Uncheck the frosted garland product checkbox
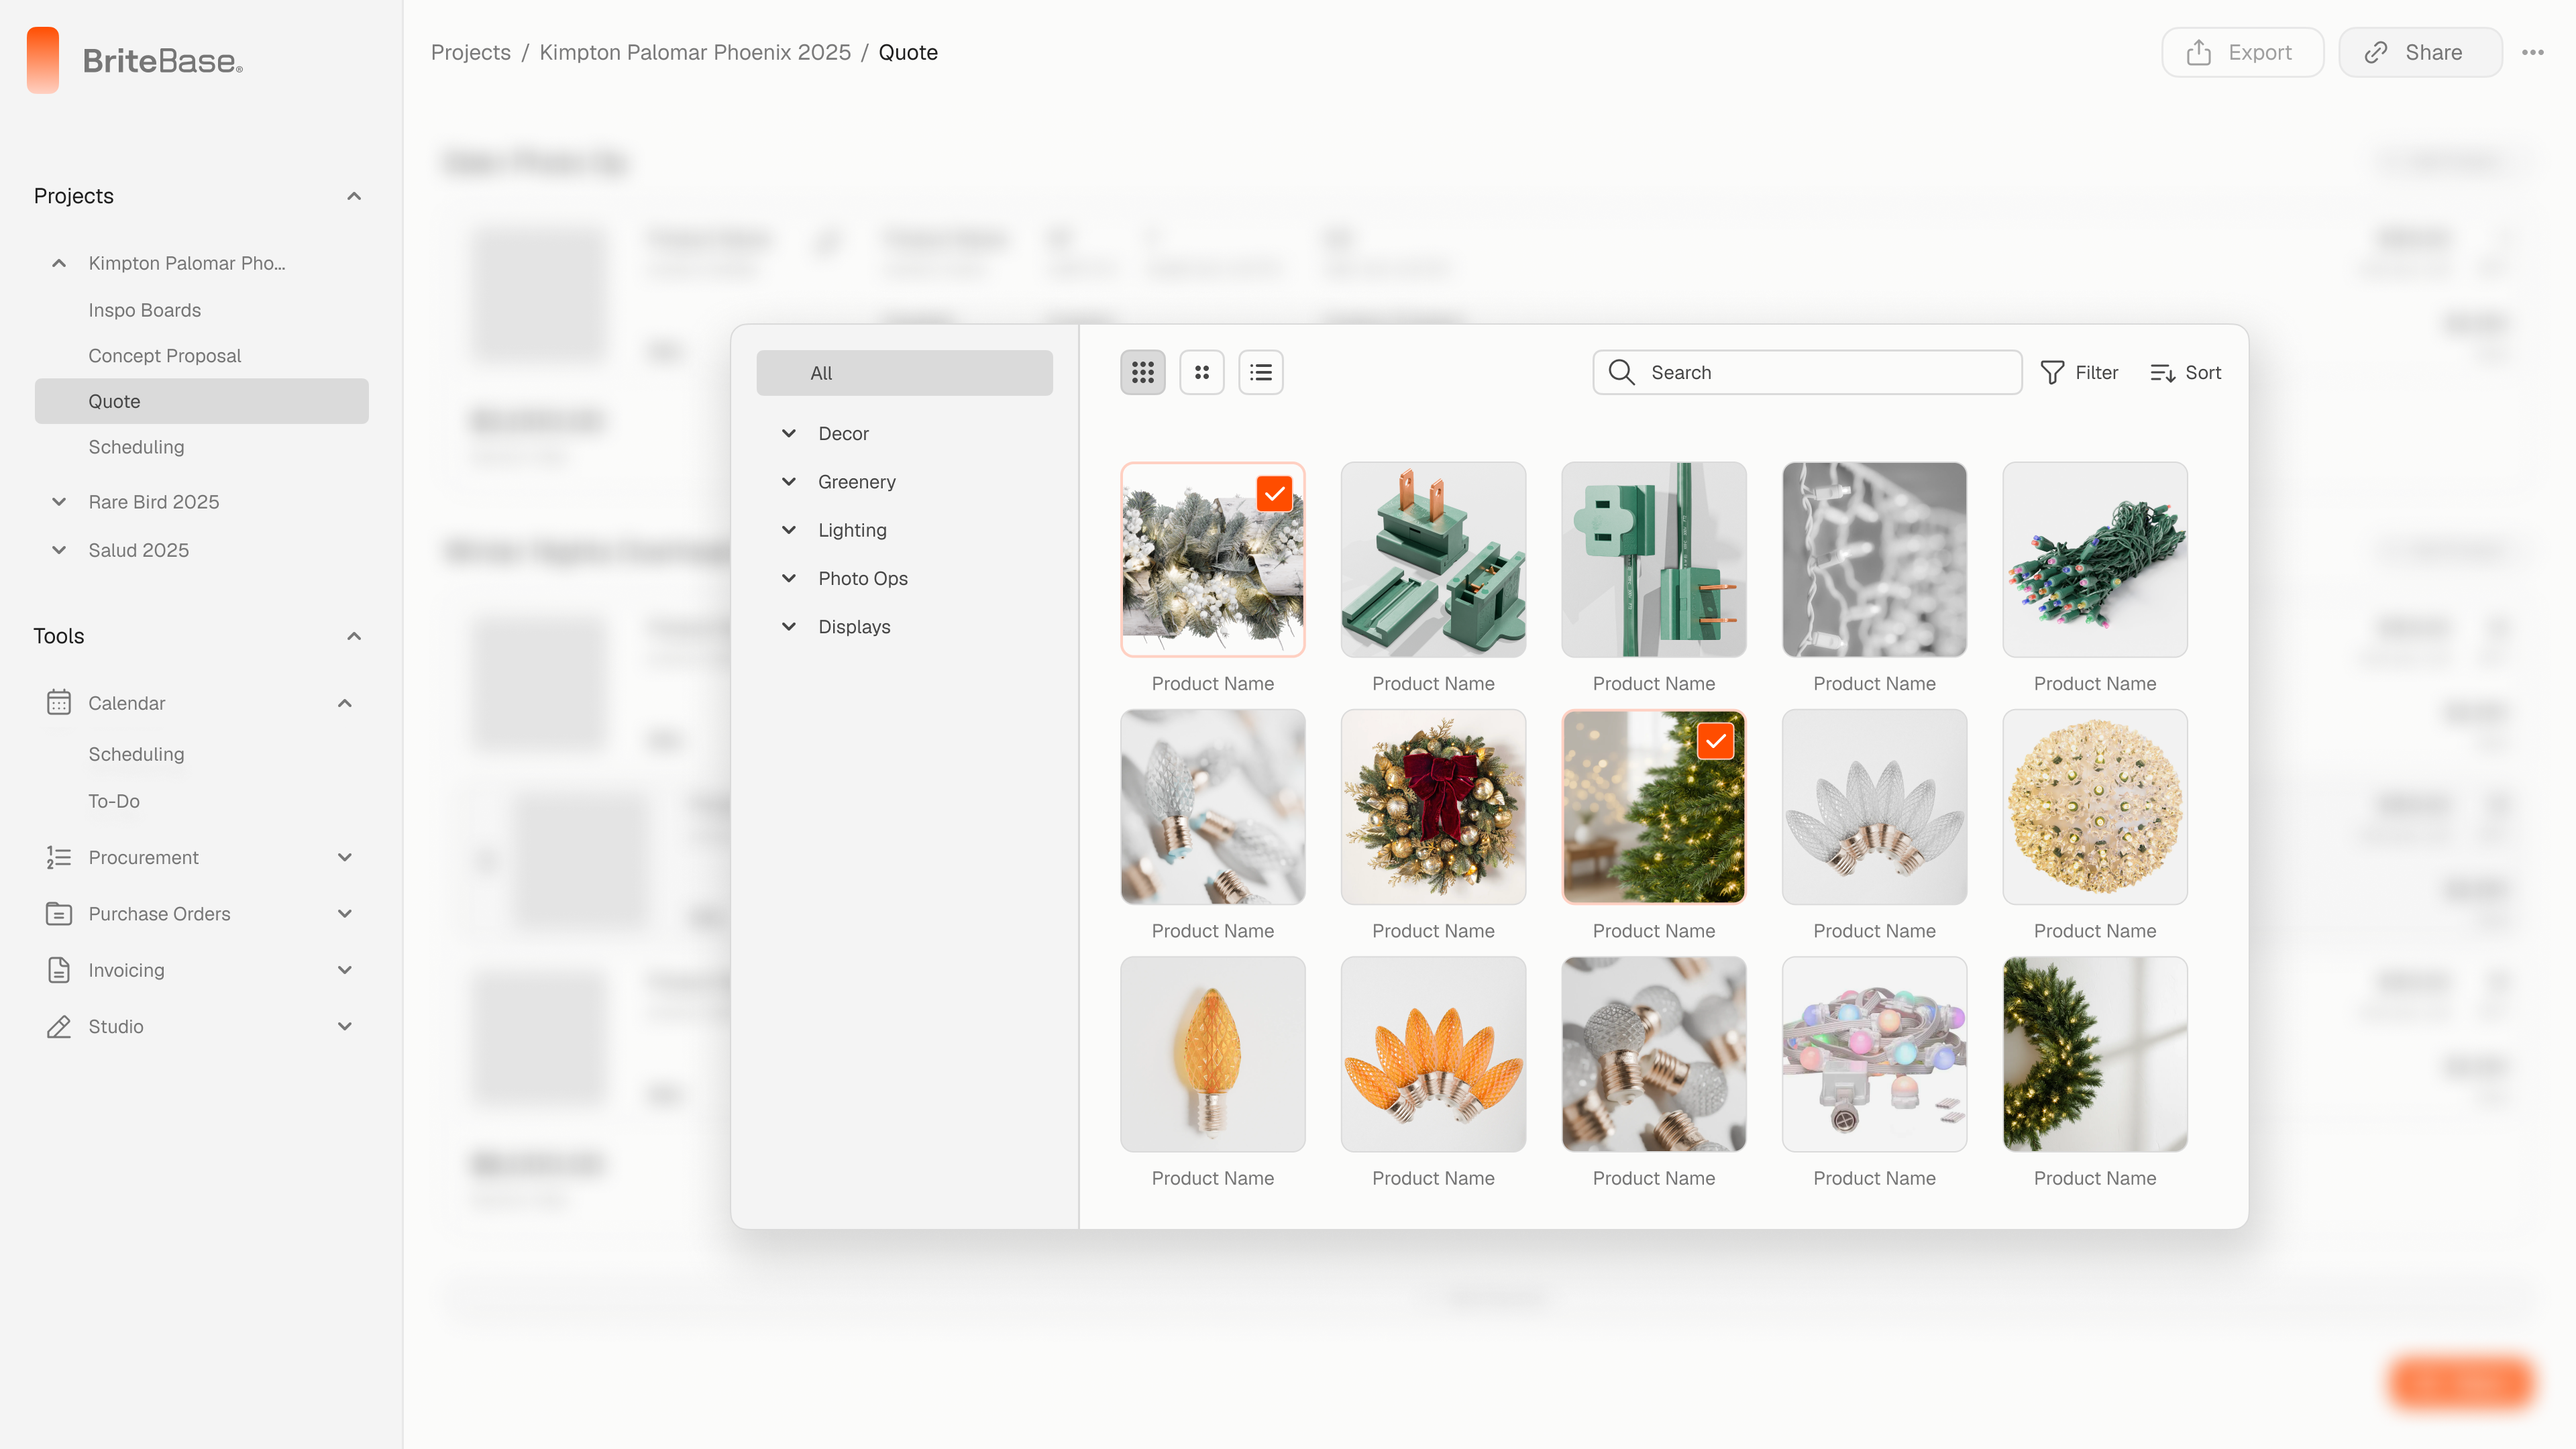Screen dimensions: 2576x1449 tap(1274, 493)
